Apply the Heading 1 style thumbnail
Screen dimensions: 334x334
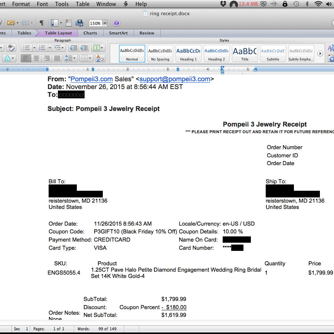189,54
